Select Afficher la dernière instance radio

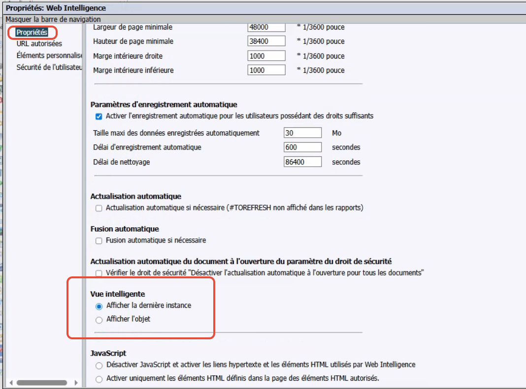[x=99, y=306]
